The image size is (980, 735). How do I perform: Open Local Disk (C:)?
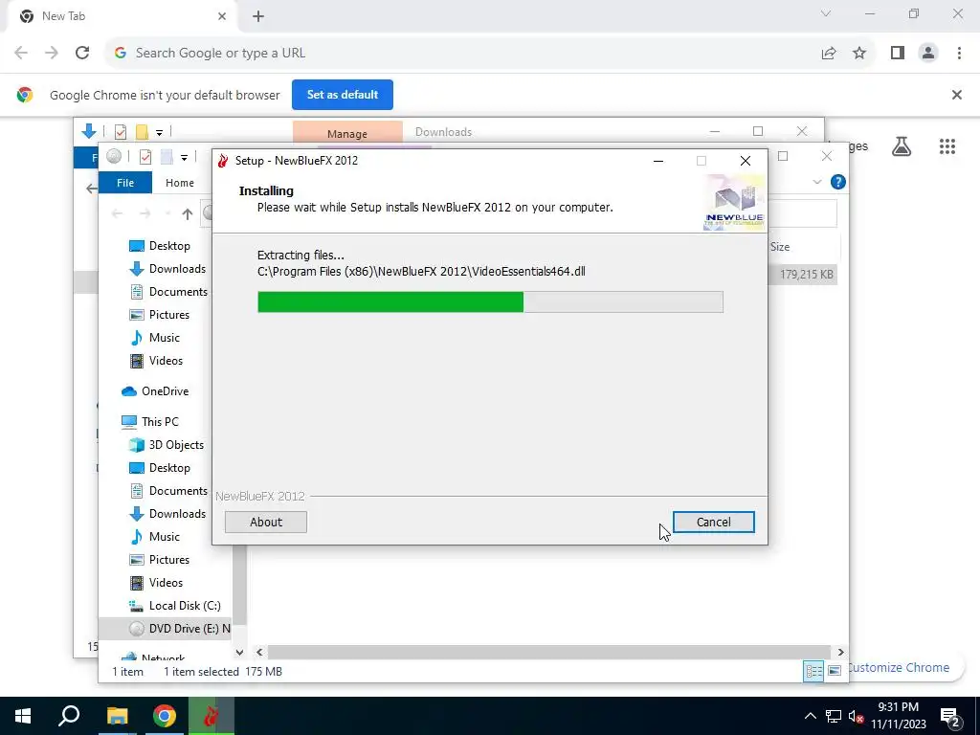click(x=175, y=606)
